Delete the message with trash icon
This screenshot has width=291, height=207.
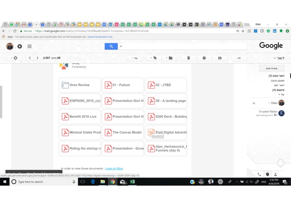(188, 58)
